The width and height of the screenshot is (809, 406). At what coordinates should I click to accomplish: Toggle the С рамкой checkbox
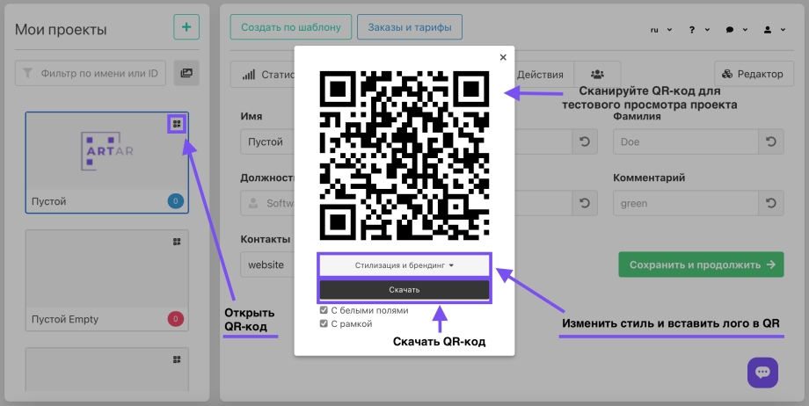pyautogui.click(x=324, y=324)
